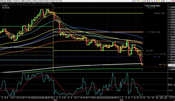Image resolution: width=175 pixels, height=101 pixels.
Task: Select the pencil drawing icon in top toolbar
Action: [x=140, y=1]
